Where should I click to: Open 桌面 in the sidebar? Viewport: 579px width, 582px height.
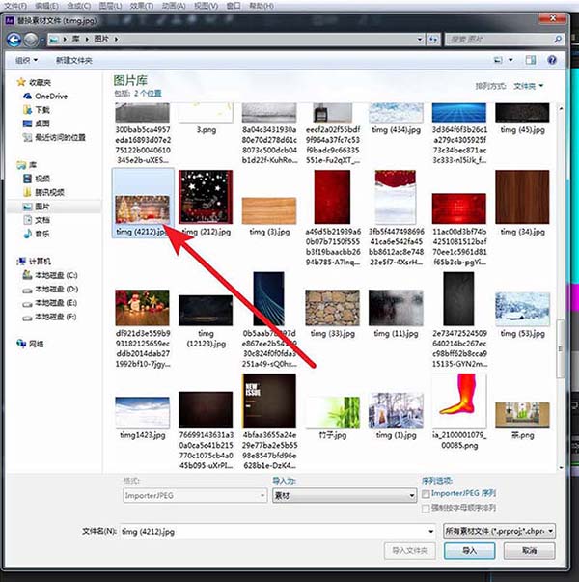[x=37, y=124]
